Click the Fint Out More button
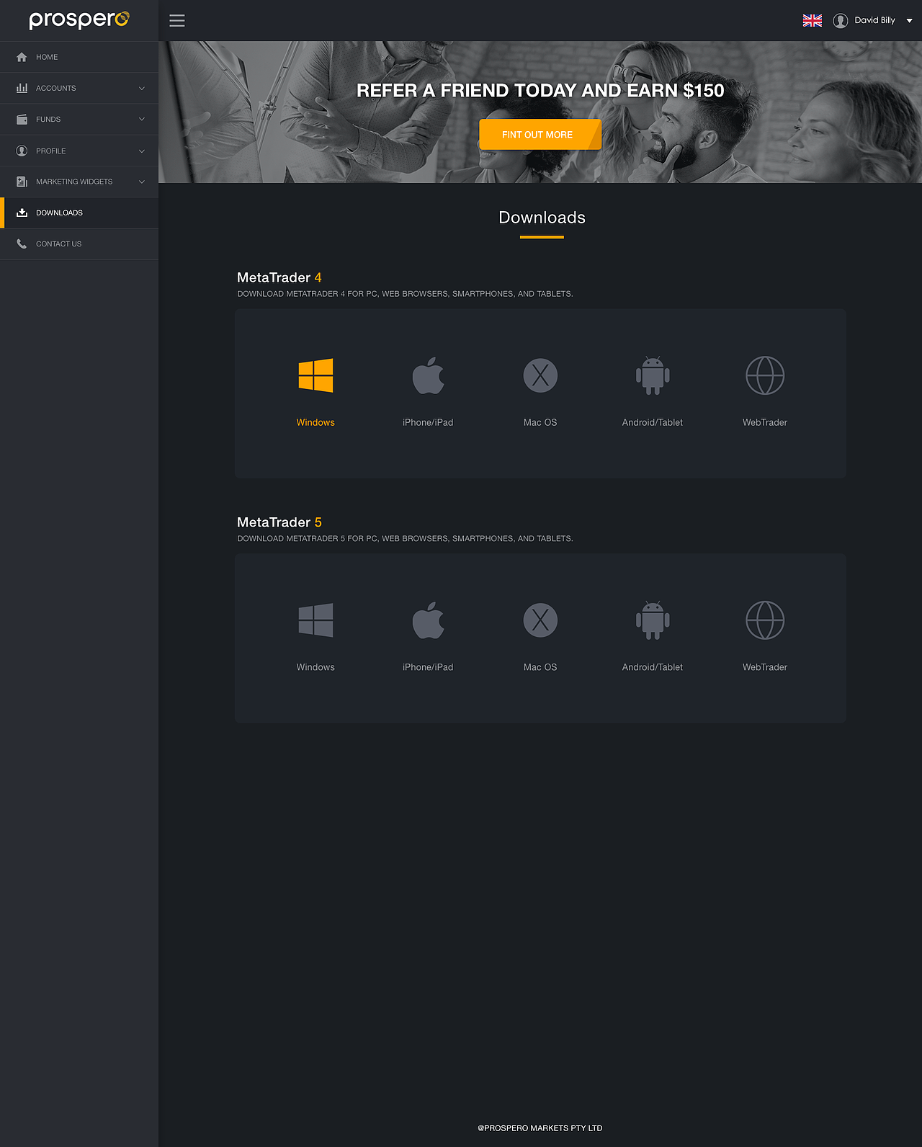Image resolution: width=922 pixels, height=1147 pixels. 540,135
